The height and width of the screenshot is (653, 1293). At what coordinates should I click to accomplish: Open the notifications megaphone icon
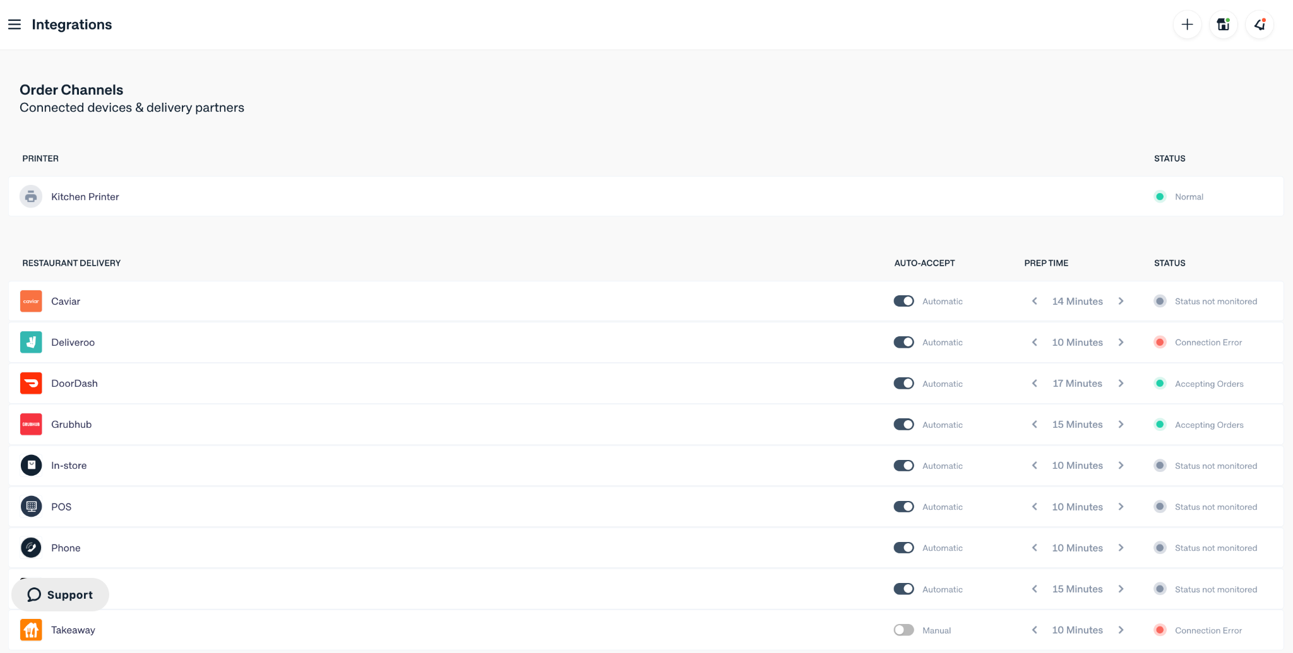coord(1260,25)
